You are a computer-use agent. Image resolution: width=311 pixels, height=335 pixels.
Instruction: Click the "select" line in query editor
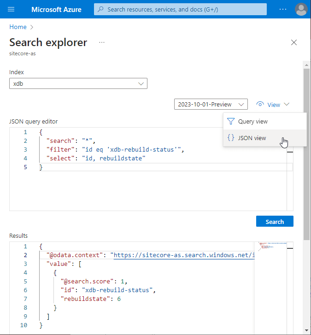click(x=96, y=159)
